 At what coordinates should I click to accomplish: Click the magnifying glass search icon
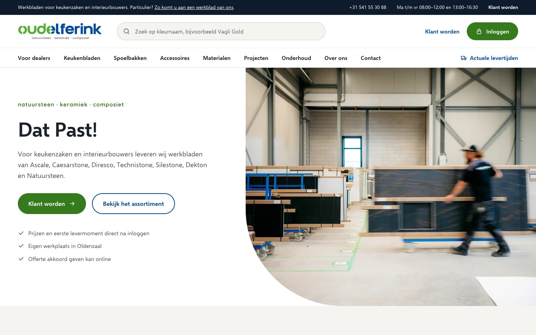click(127, 32)
